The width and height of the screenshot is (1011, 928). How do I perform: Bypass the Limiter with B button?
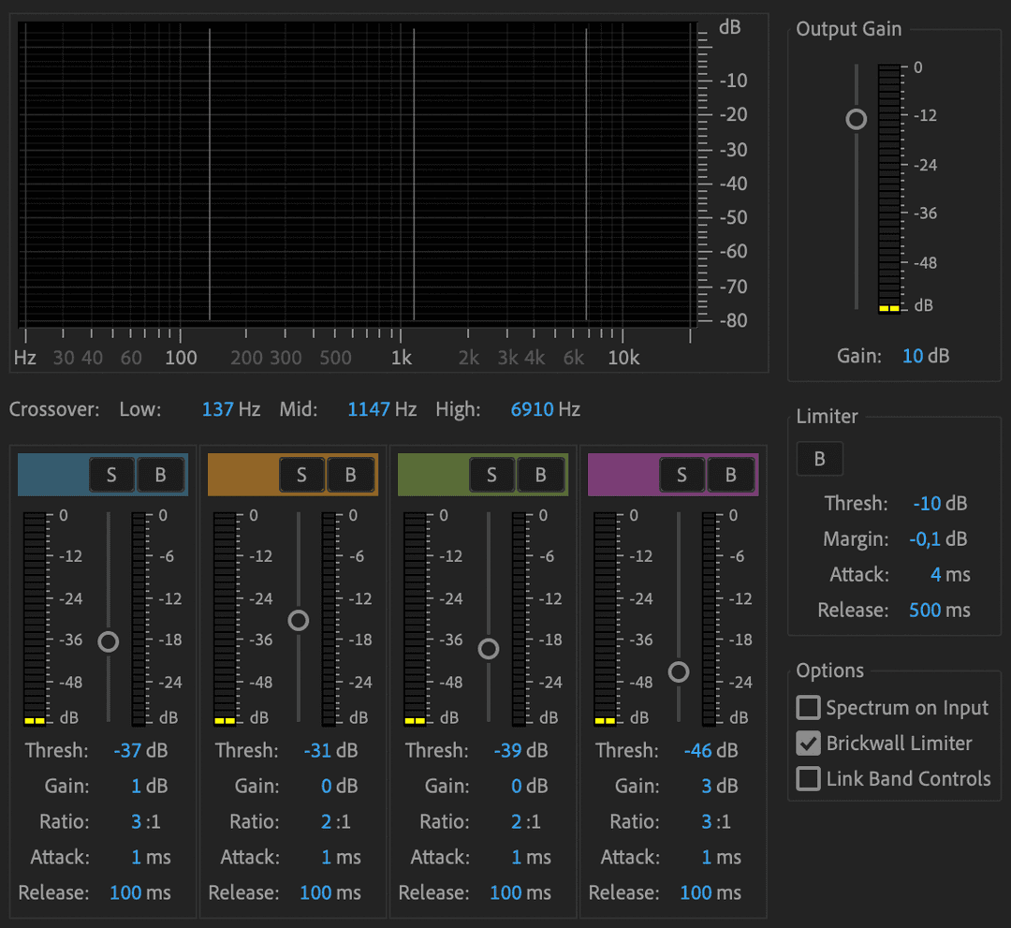click(x=819, y=459)
